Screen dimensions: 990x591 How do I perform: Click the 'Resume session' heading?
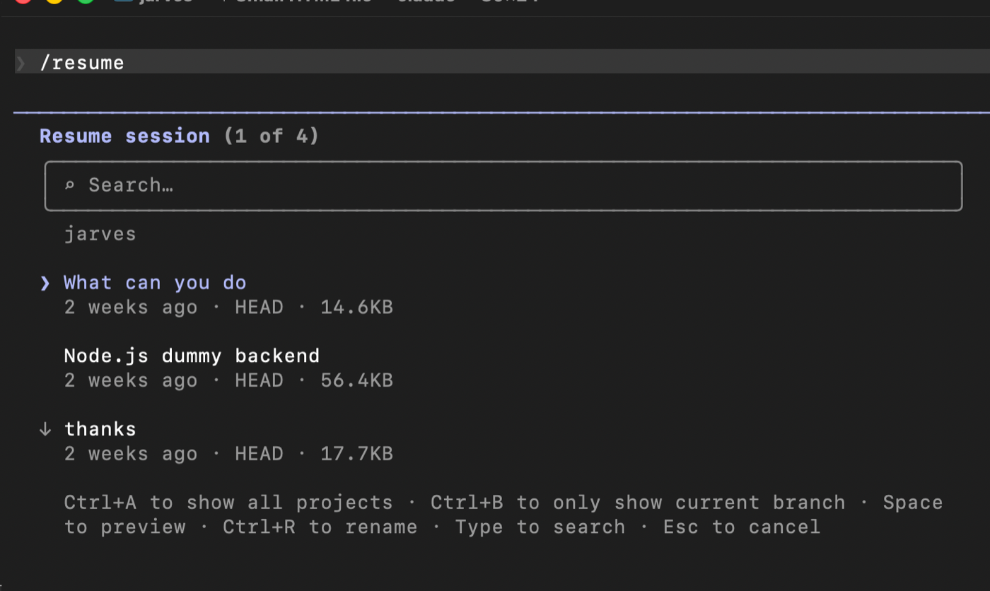[124, 136]
